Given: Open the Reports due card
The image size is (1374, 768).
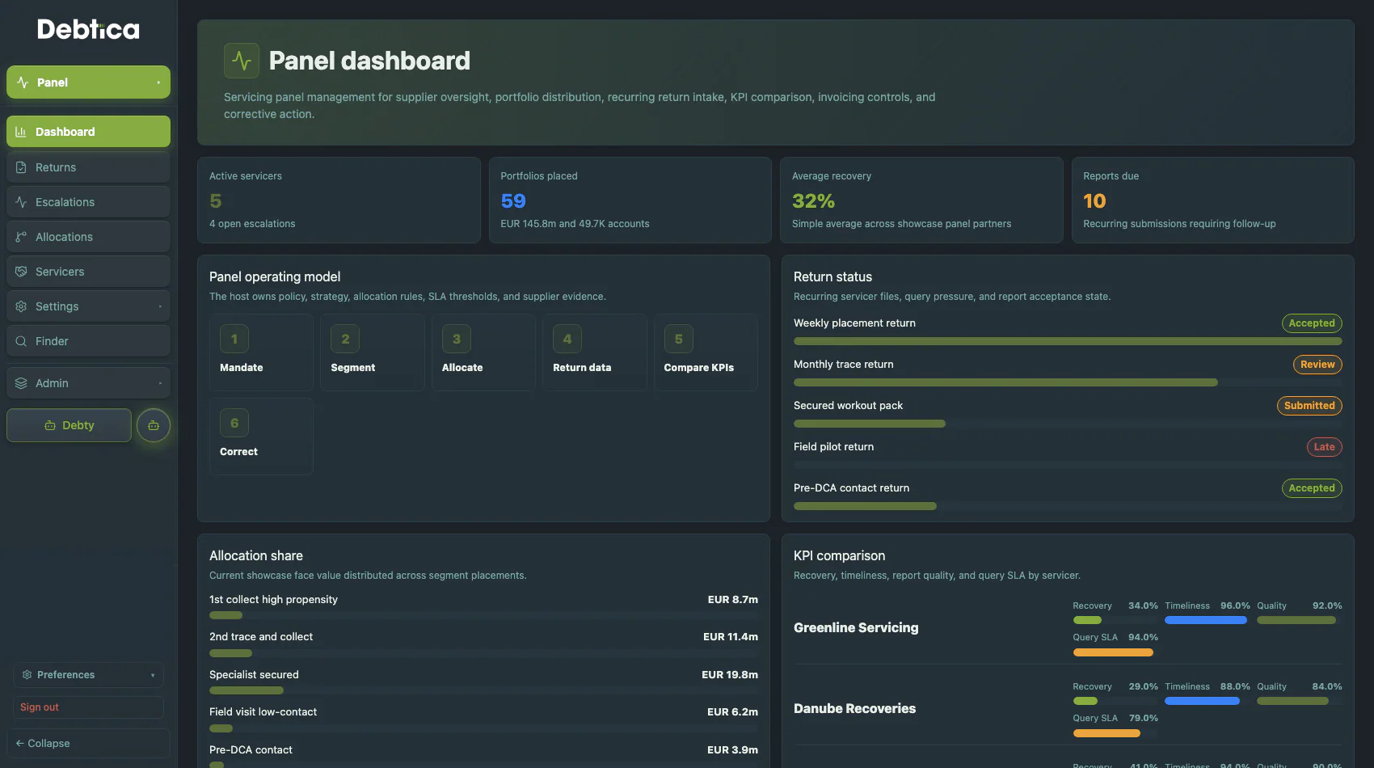Looking at the screenshot, I should pos(1212,200).
